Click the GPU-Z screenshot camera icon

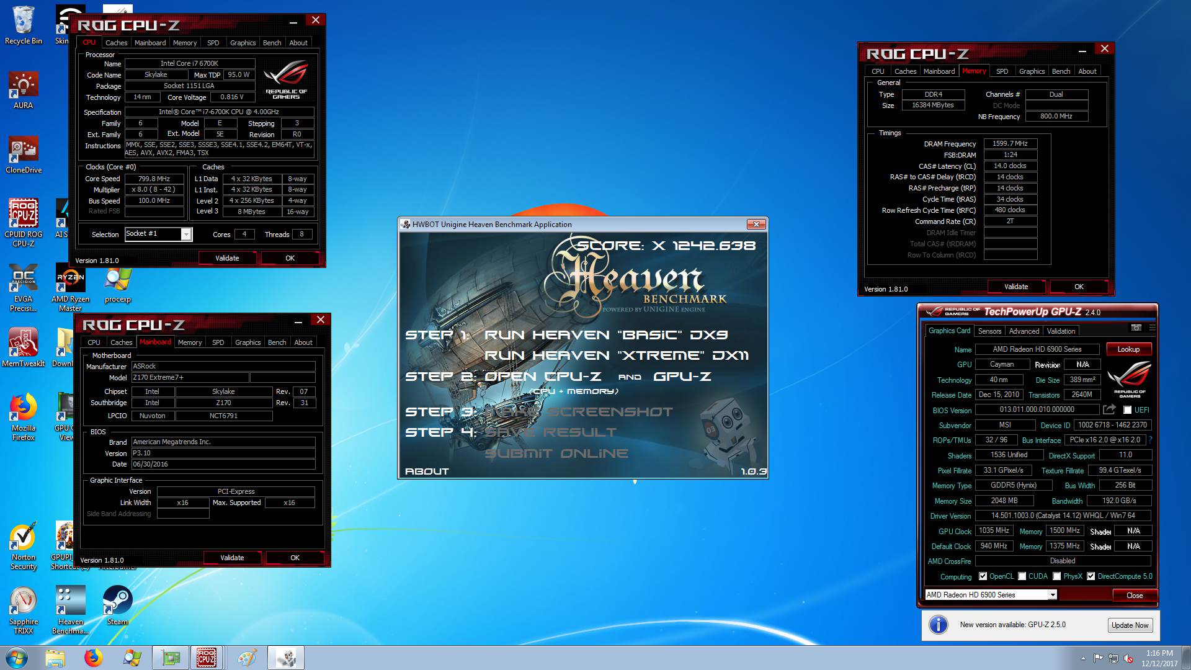coord(1136,328)
